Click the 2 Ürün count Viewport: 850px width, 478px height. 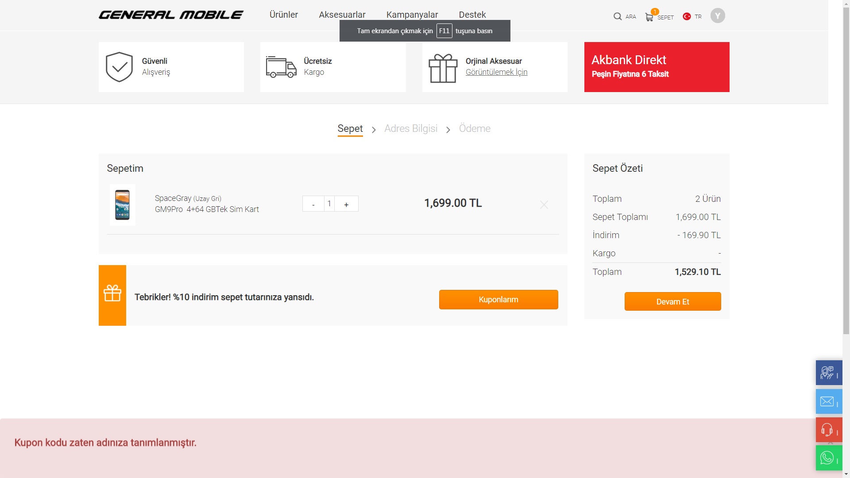click(x=708, y=199)
